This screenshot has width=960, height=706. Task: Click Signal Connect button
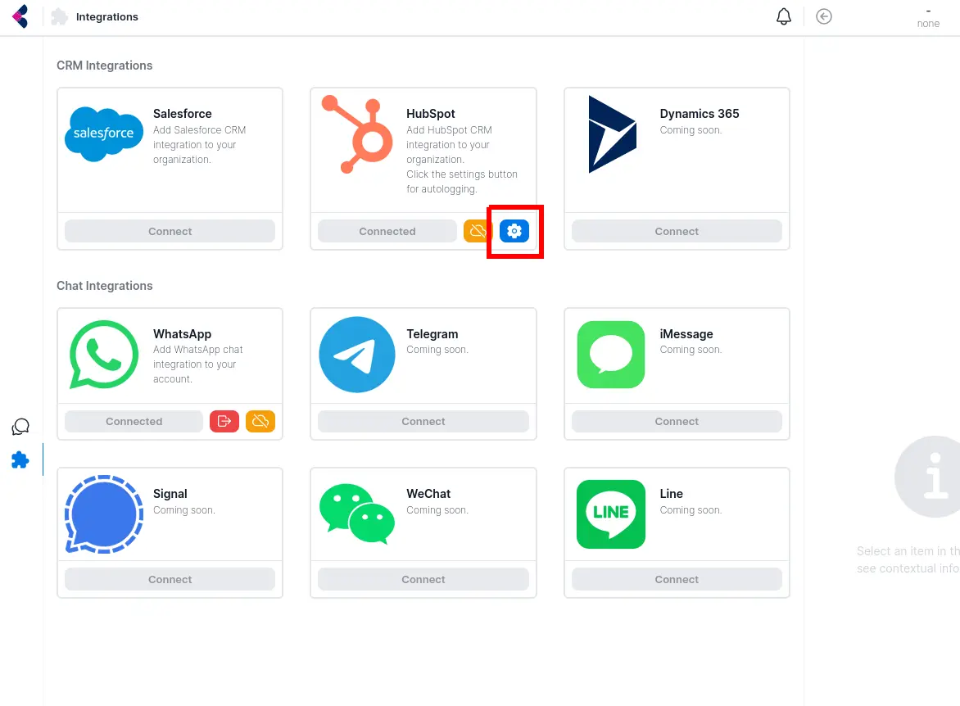(170, 579)
